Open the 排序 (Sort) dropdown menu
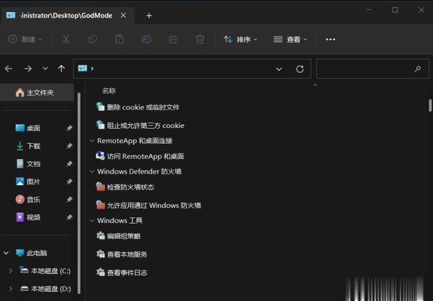 coord(240,39)
